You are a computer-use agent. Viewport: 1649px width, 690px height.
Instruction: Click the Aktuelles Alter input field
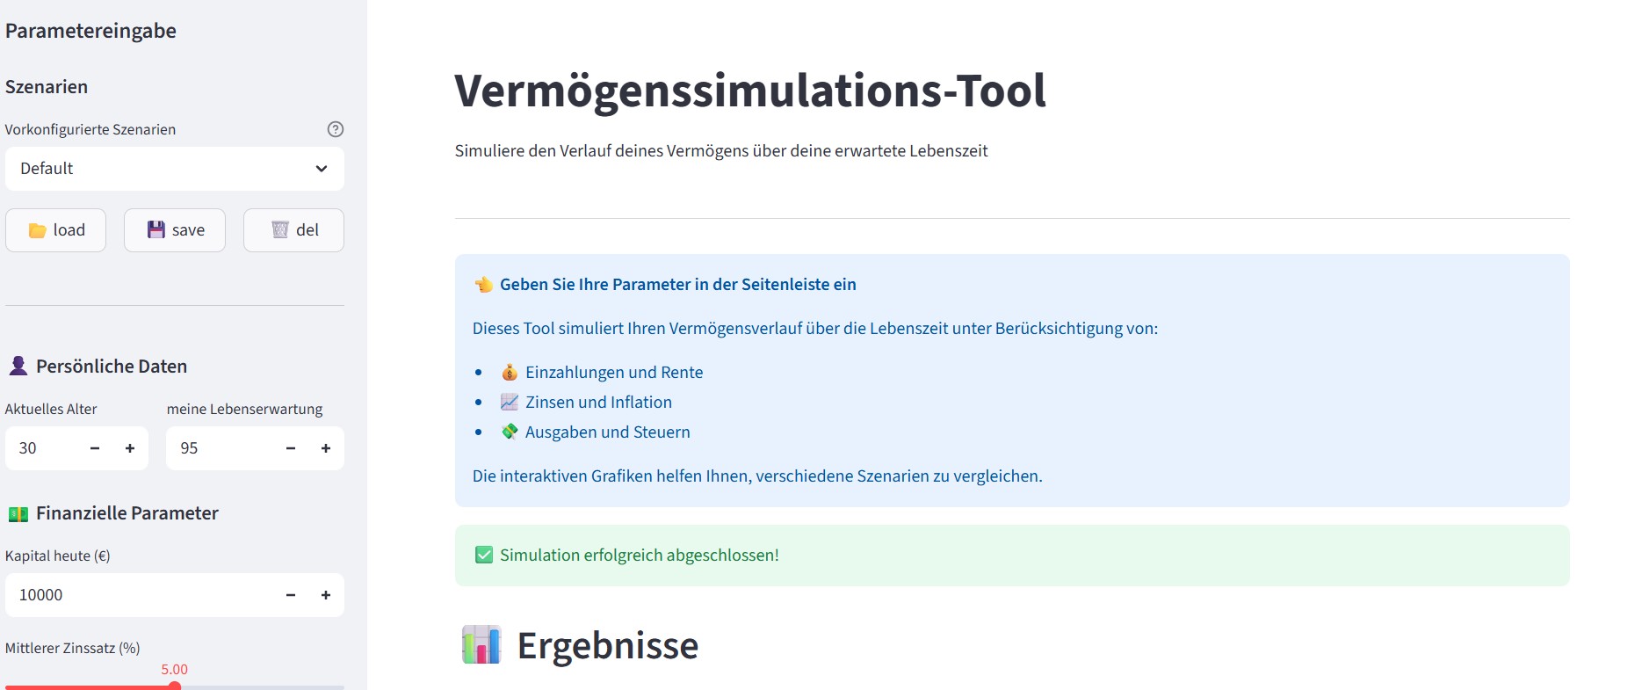(x=46, y=448)
